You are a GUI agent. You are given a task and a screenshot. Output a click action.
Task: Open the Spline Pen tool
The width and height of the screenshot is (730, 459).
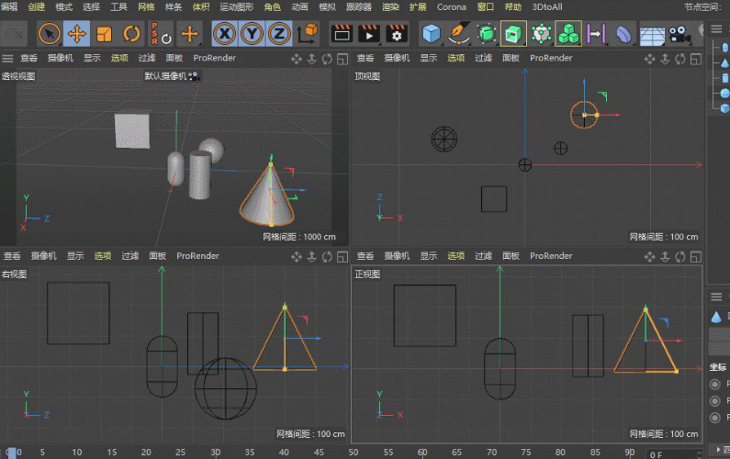click(459, 35)
